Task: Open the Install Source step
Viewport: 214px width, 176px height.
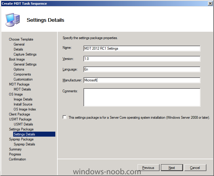Action: click(x=23, y=104)
